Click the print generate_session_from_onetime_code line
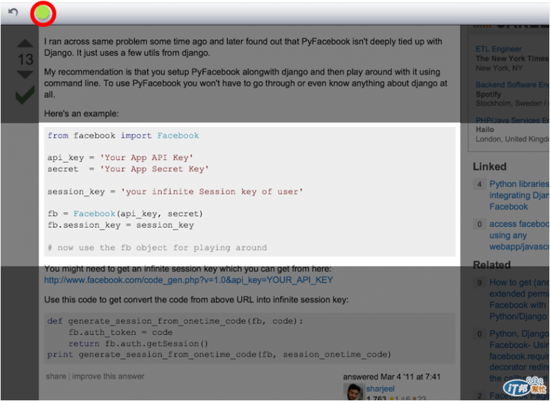 [219, 354]
